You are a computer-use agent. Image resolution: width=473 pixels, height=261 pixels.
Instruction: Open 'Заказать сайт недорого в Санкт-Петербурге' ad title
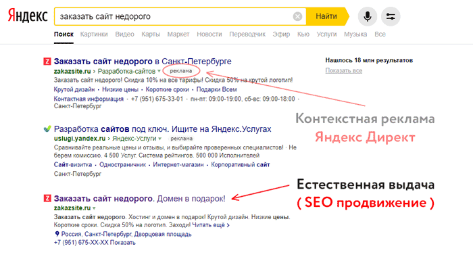click(x=143, y=62)
